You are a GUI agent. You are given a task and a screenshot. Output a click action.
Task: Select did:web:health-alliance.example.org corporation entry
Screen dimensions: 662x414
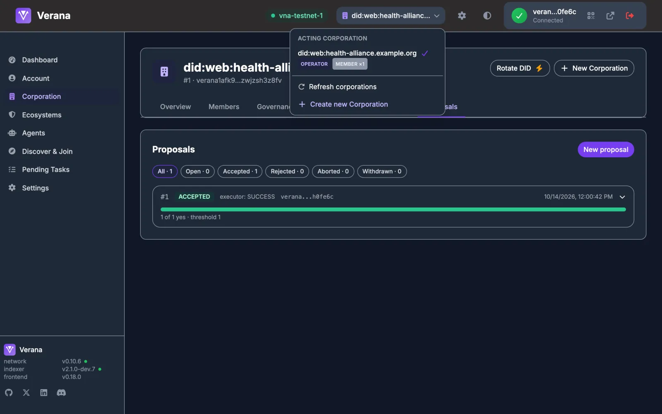[x=367, y=58]
